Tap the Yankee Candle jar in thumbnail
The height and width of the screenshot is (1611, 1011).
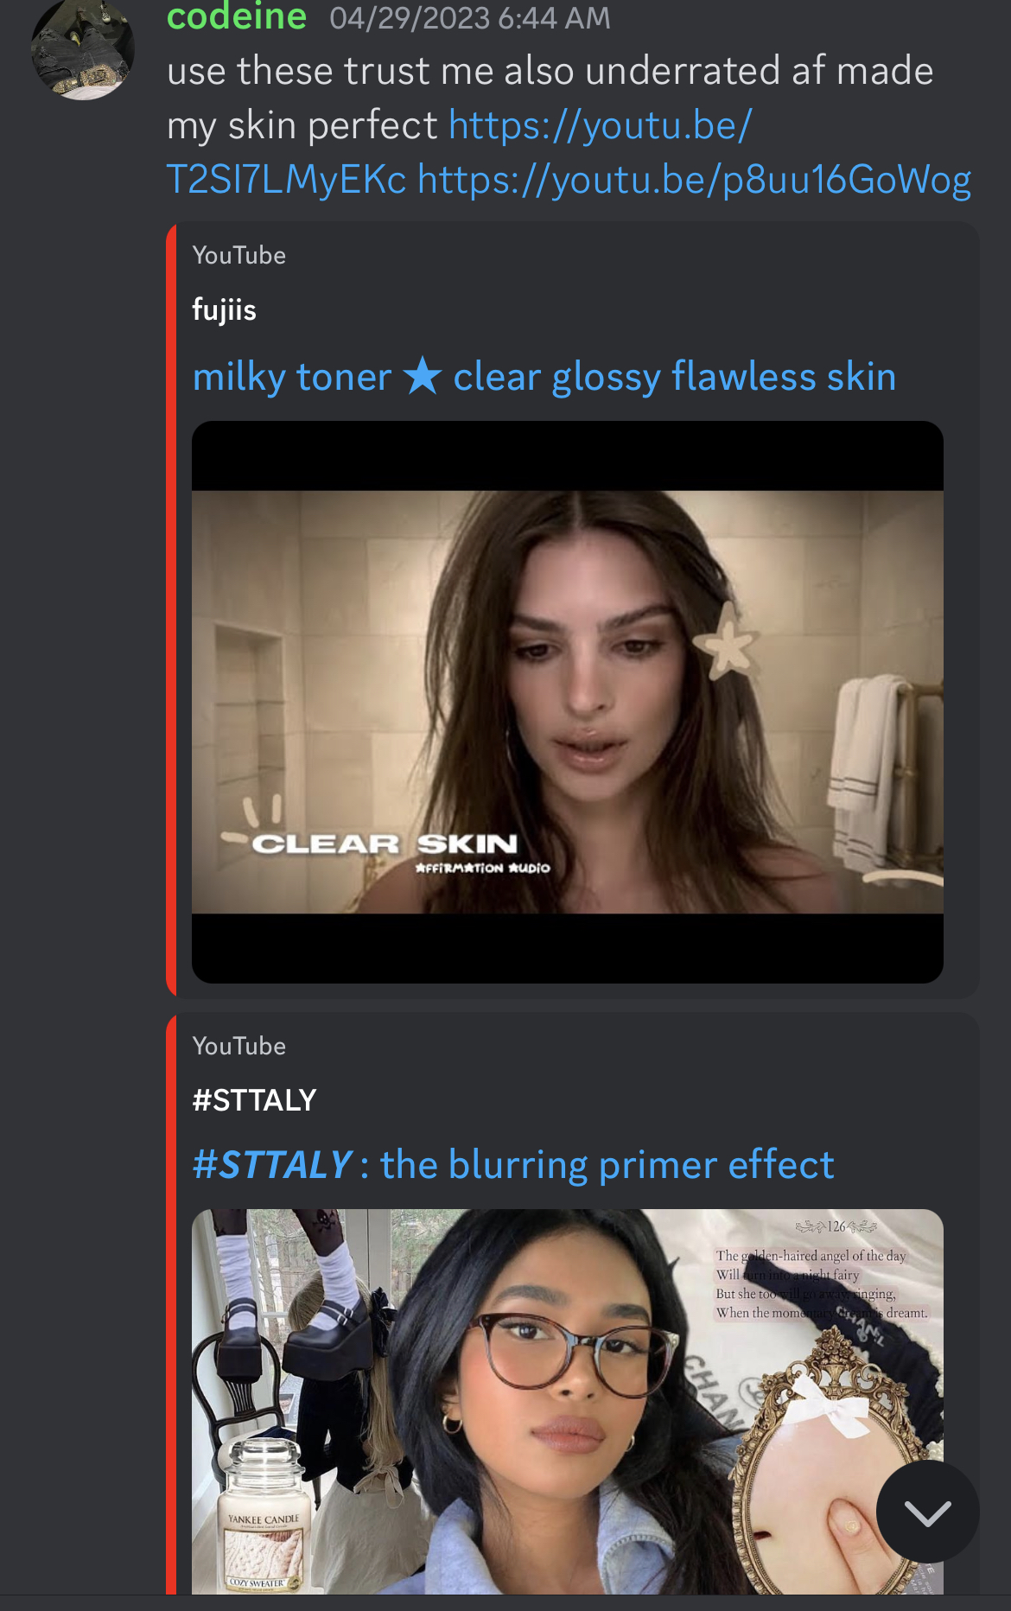coord(263,1517)
